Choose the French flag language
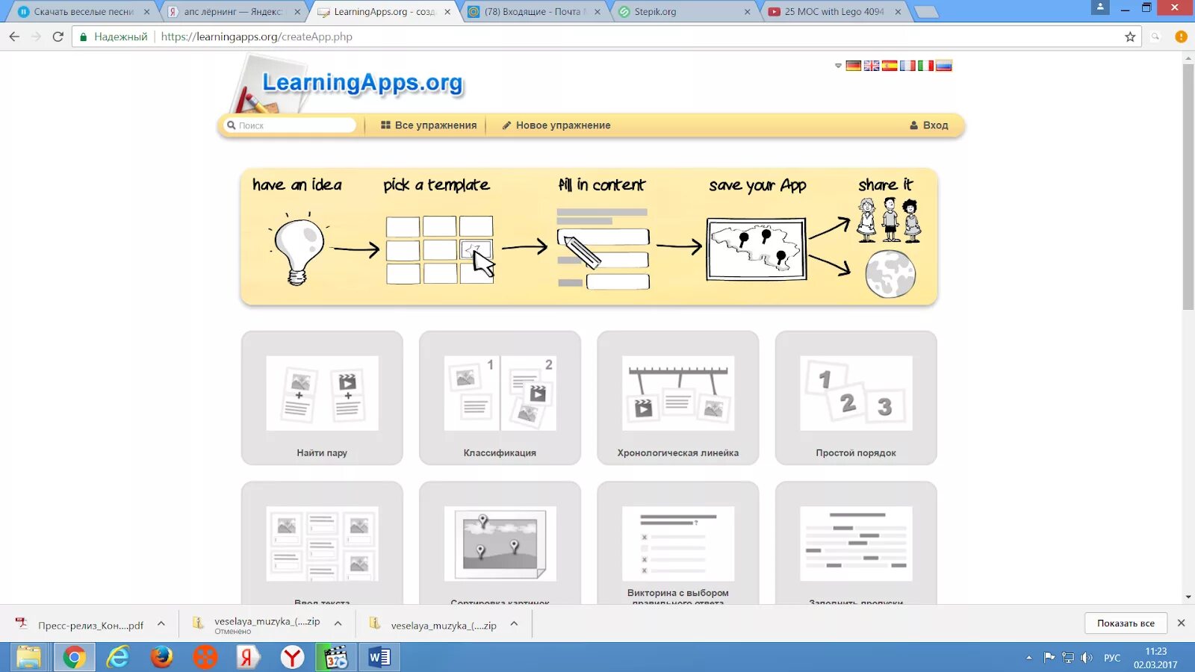1195x672 pixels. pyautogui.click(x=907, y=66)
